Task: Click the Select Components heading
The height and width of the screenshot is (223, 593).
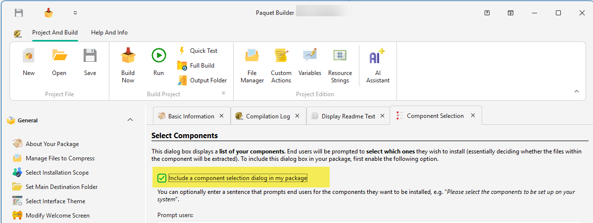Action: click(185, 135)
